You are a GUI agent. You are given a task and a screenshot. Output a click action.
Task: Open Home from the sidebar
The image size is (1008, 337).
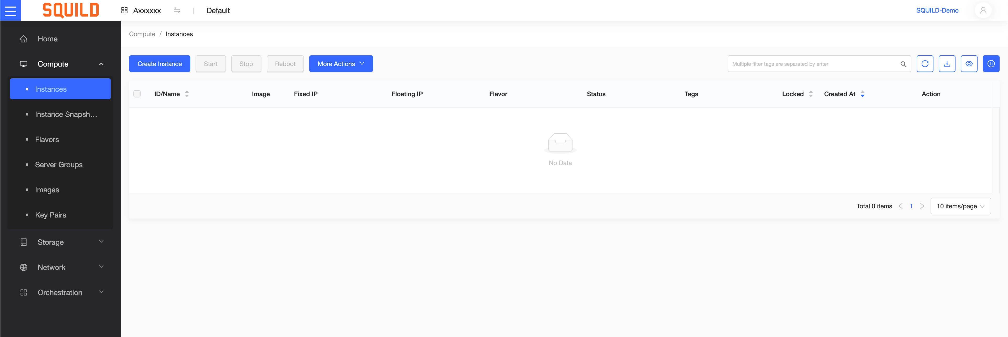point(47,39)
